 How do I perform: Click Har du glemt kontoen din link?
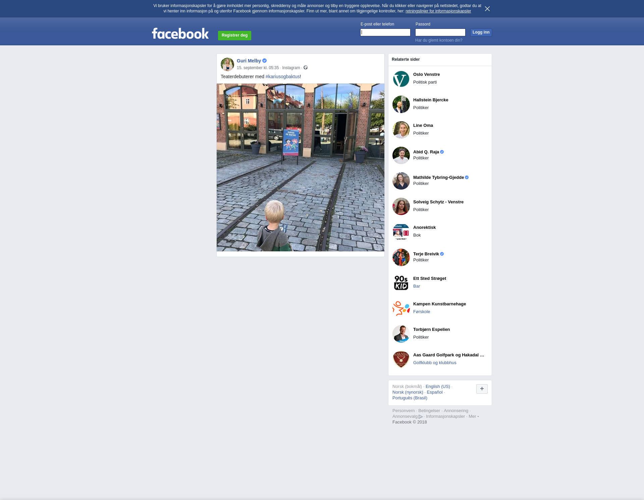tap(438, 40)
